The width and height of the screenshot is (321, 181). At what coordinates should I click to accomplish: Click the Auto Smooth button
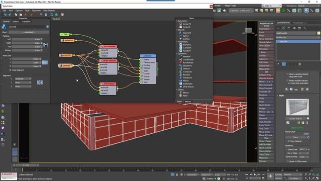266,122
